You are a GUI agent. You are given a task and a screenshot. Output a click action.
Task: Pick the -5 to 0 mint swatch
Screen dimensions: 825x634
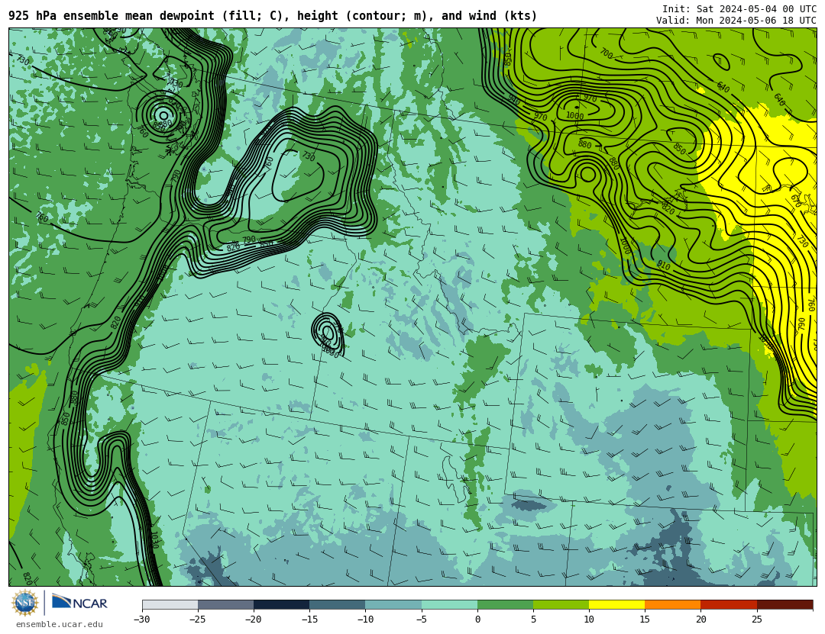pos(449,605)
